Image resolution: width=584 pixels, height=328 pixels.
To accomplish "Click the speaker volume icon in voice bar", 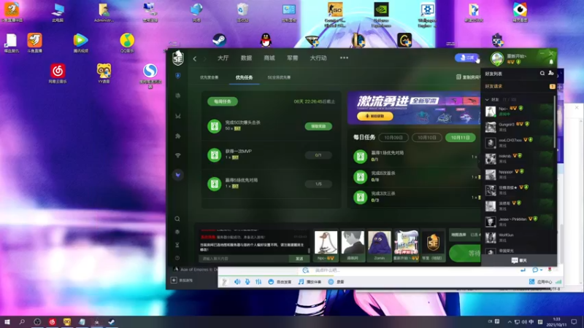I will tap(237, 282).
